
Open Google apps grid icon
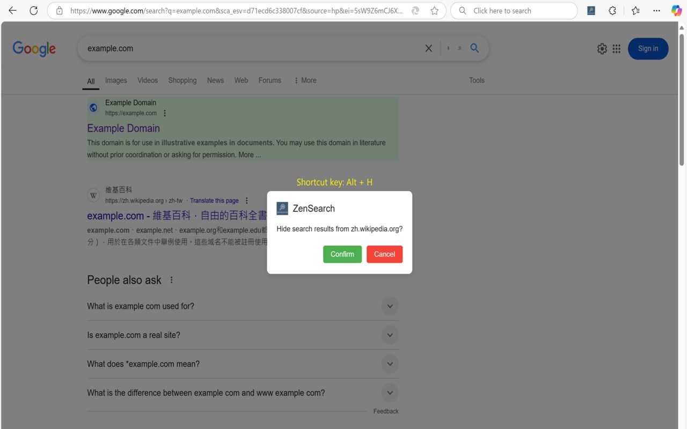pos(617,49)
